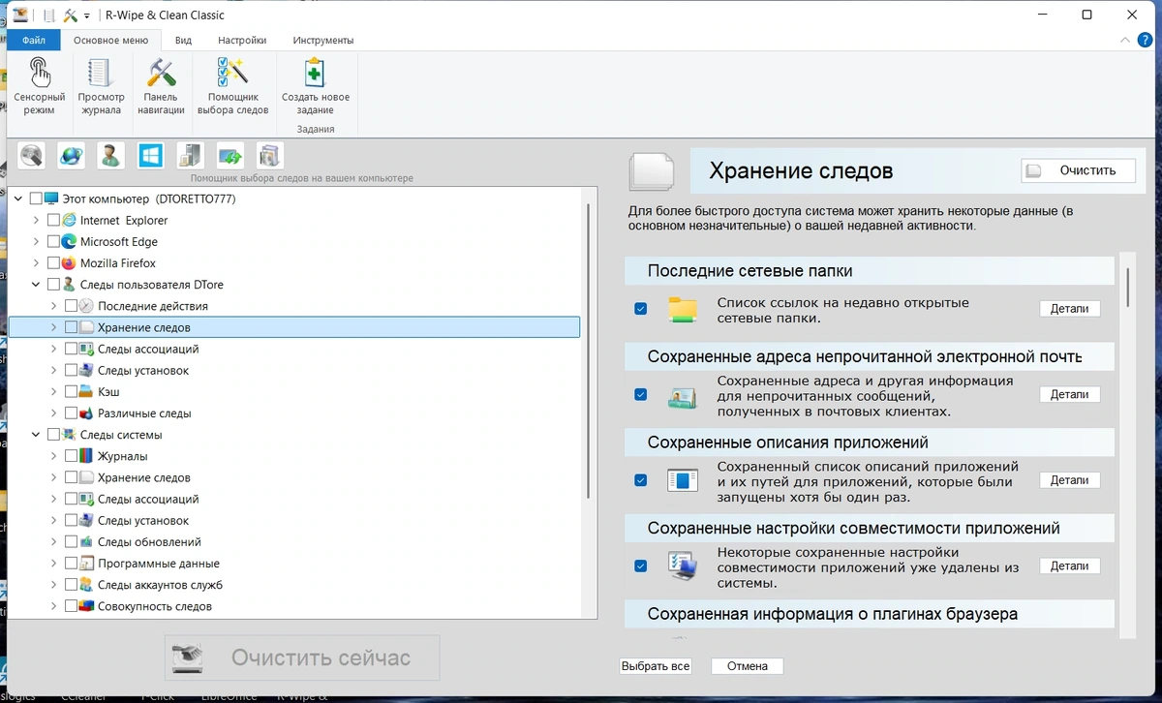Open the Файл menu
Screen dimensions: 1162x703
(x=33, y=41)
